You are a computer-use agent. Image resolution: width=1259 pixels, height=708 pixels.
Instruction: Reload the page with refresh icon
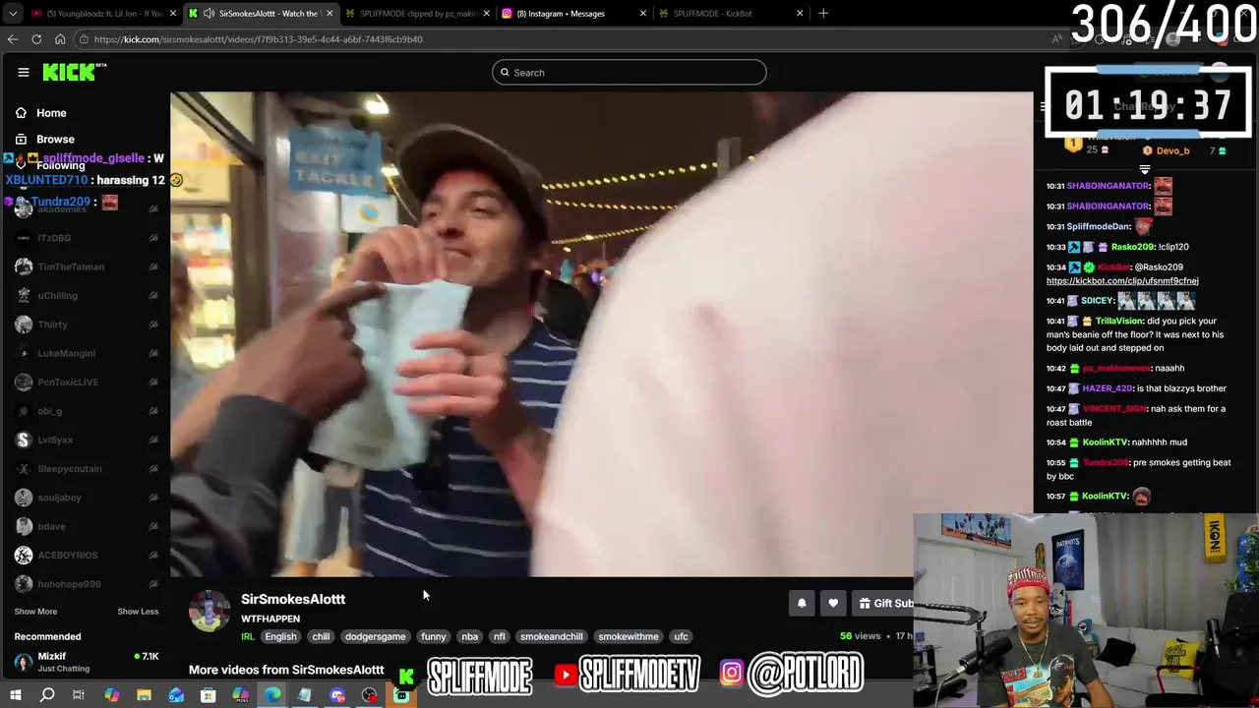pyautogui.click(x=36, y=39)
